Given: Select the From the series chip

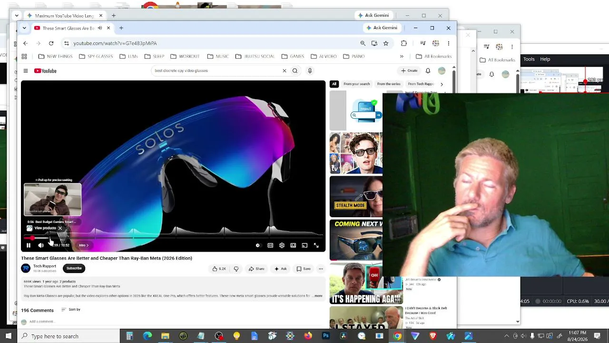Looking at the screenshot, I should point(389,84).
